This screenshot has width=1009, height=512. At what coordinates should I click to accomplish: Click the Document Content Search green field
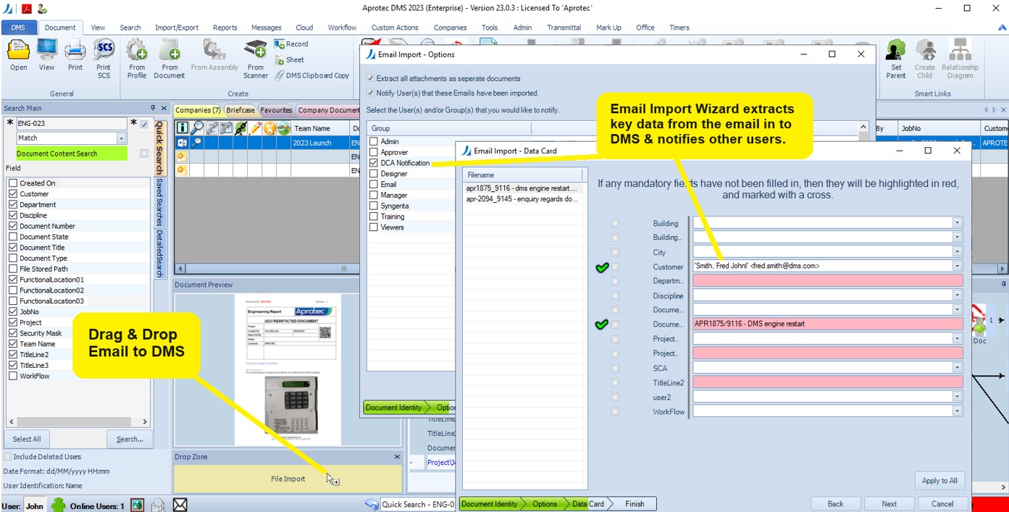[72, 154]
